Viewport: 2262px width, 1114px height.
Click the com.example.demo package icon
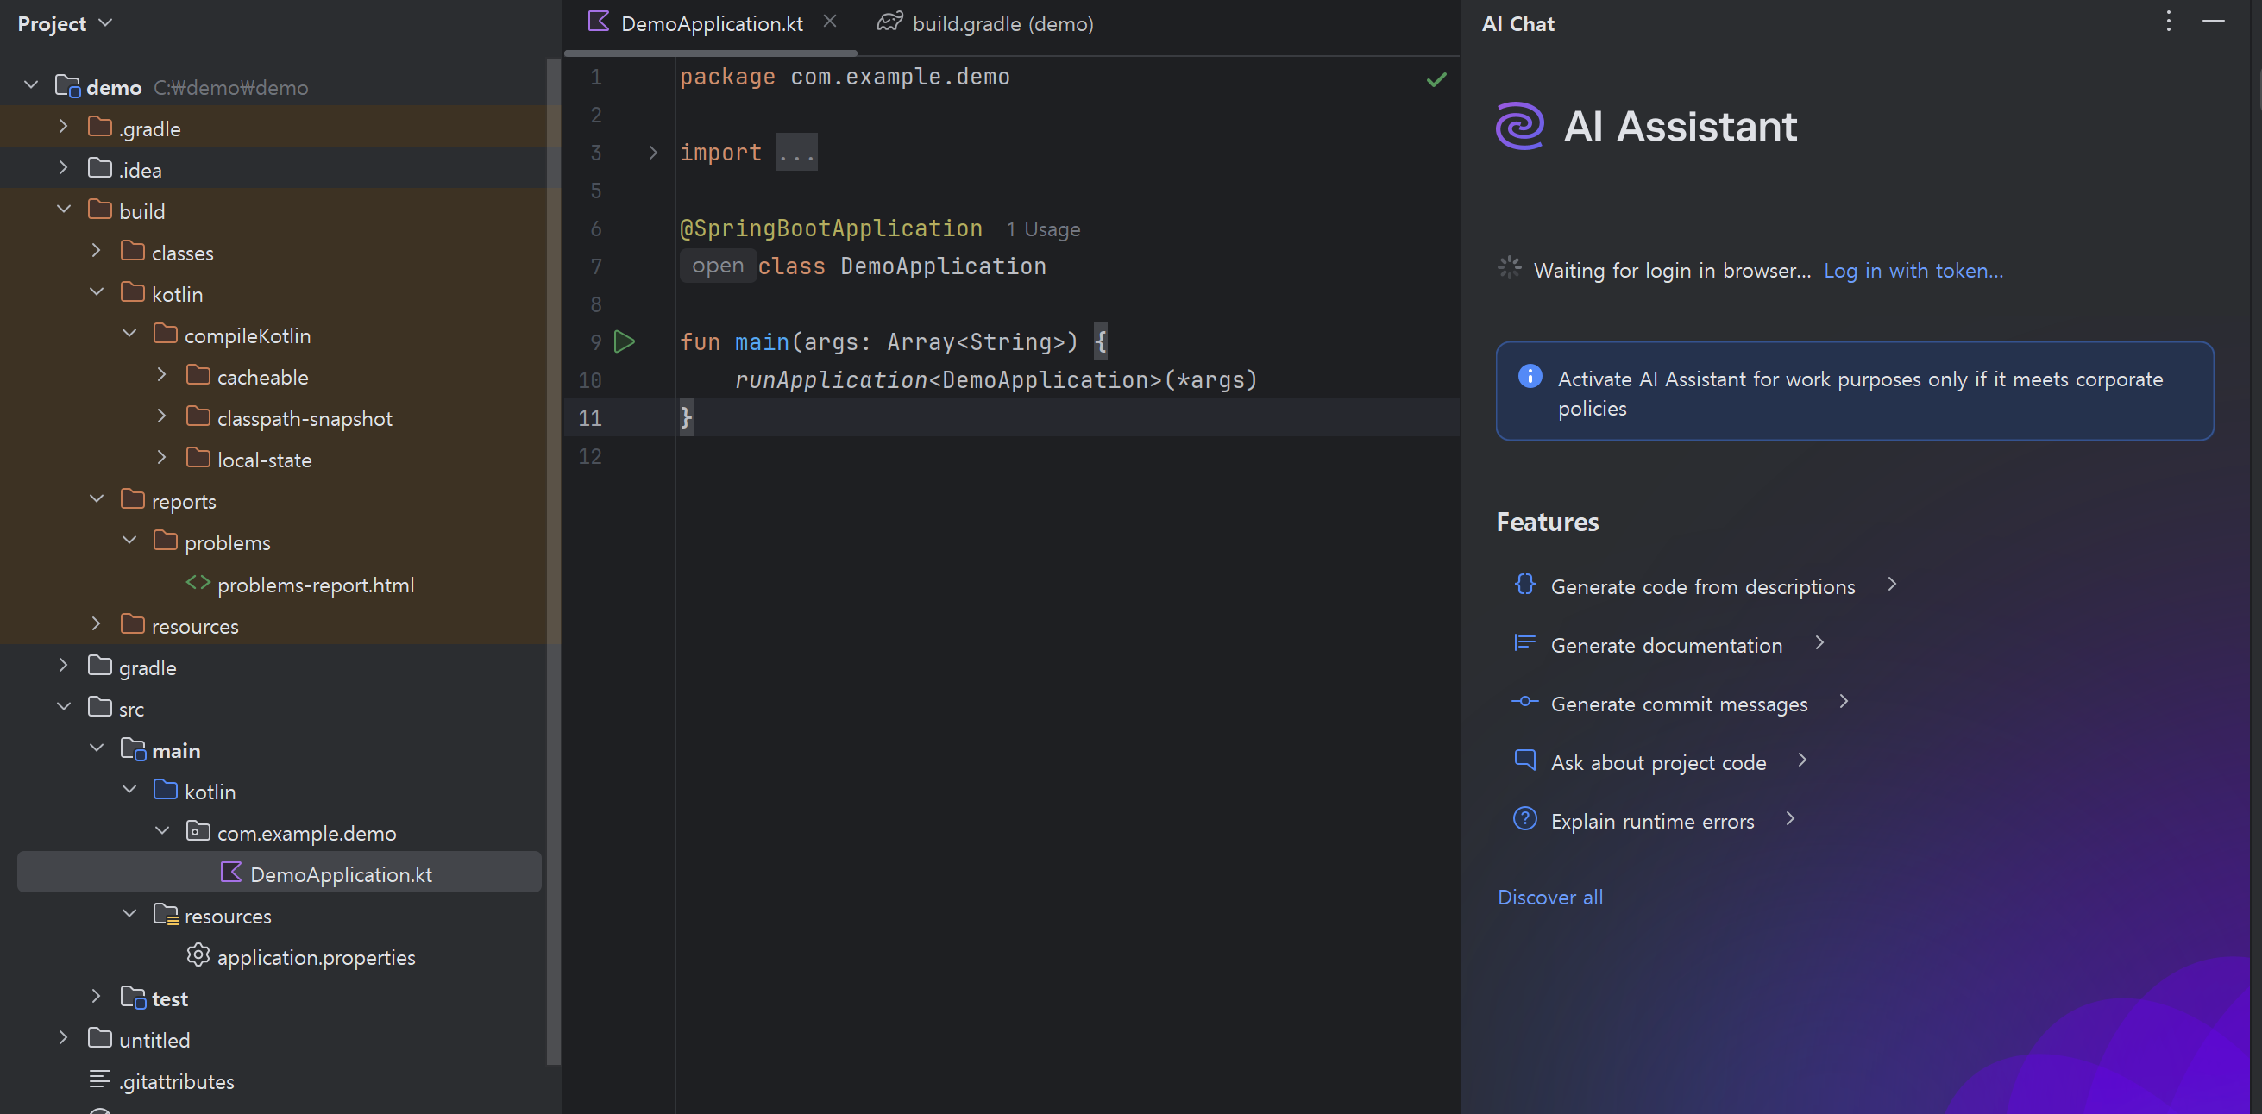tap(198, 830)
